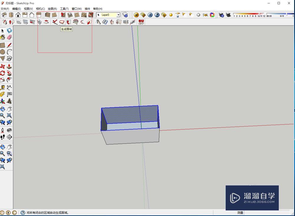Activate the Position Camera tool
This screenshot has width=295, height=216.
2,130
